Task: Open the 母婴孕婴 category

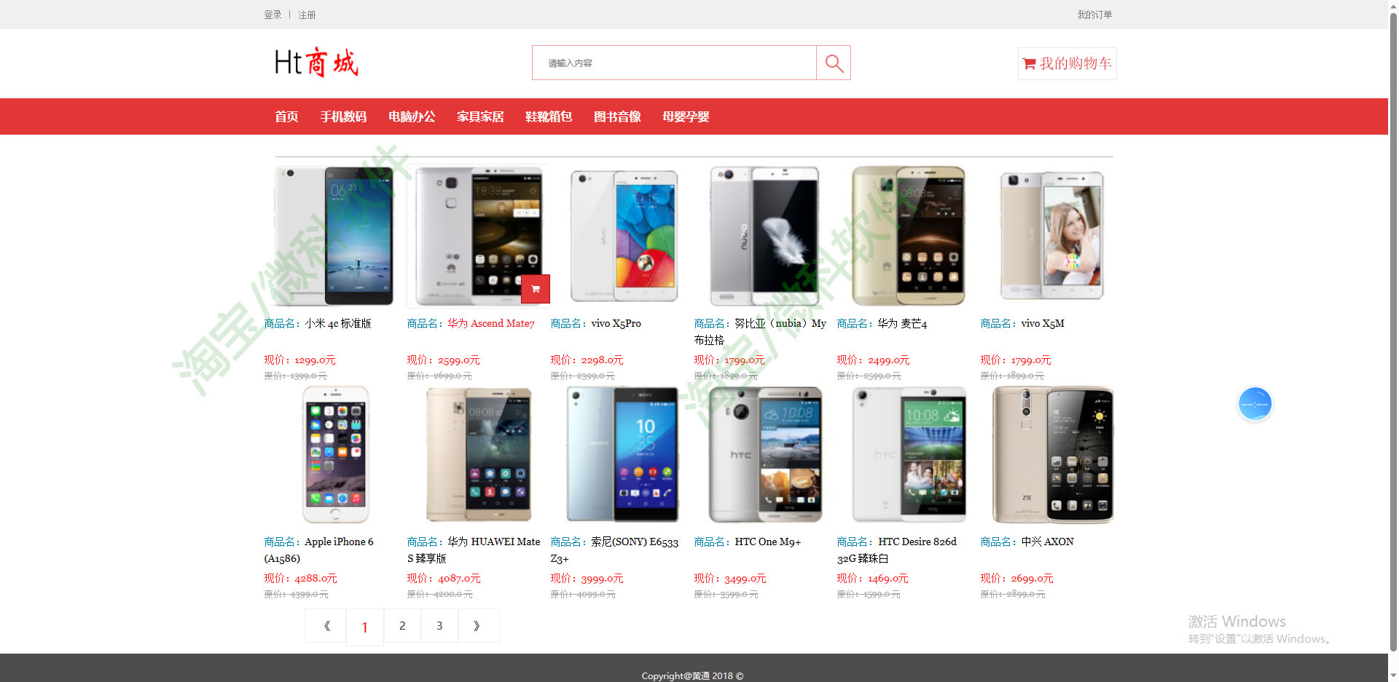Action: pos(686,116)
